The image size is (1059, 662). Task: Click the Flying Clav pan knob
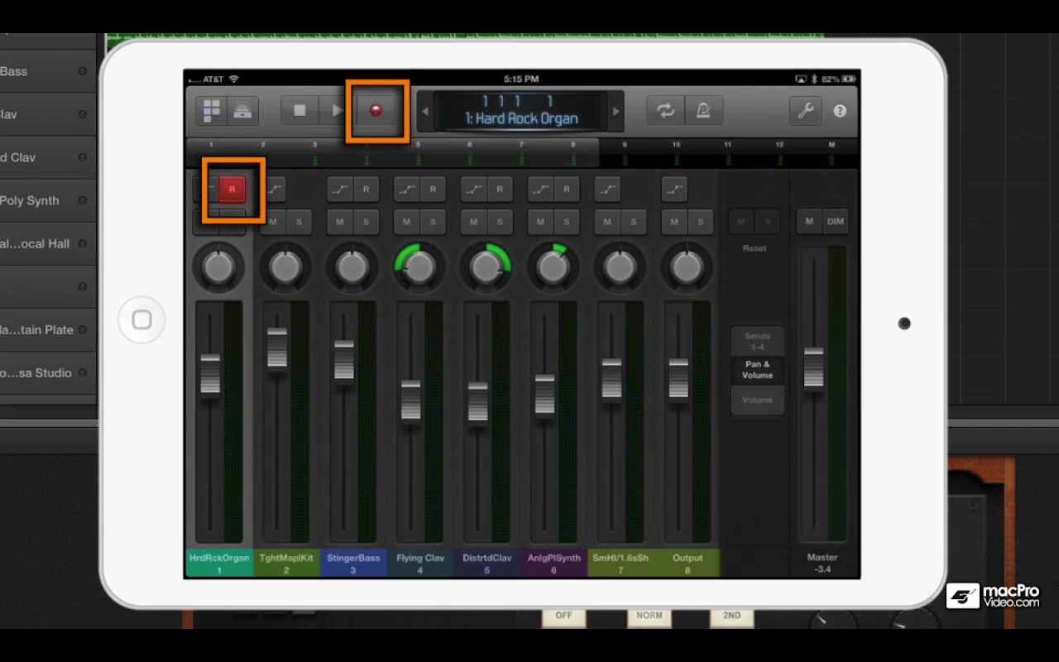pos(419,266)
